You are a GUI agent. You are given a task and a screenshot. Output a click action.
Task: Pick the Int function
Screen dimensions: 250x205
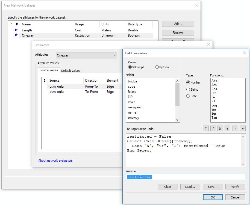(x=213, y=101)
